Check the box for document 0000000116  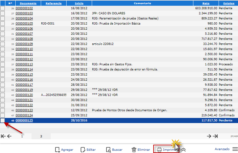[x=3, y=80]
